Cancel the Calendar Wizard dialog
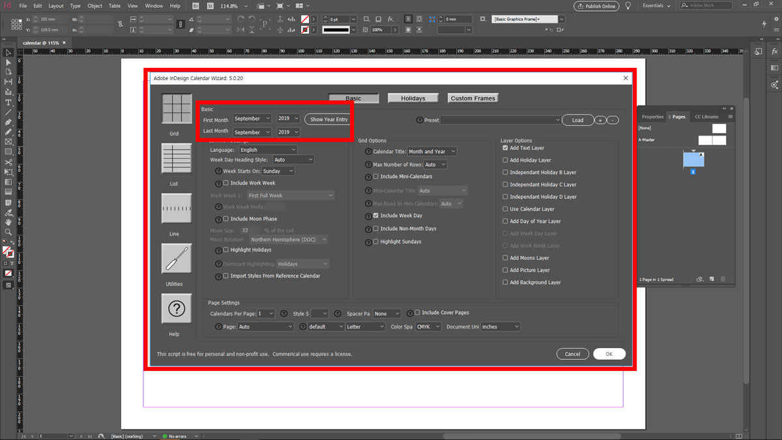The height and width of the screenshot is (440, 782). coord(573,354)
